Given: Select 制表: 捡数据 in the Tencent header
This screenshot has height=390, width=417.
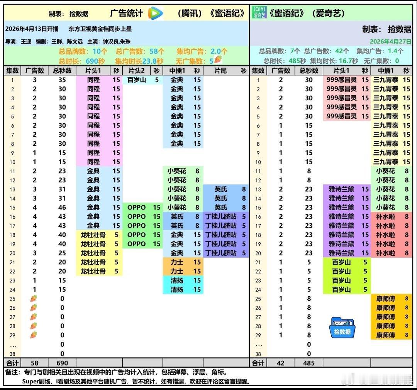Looking at the screenshot, I should tap(69, 14).
